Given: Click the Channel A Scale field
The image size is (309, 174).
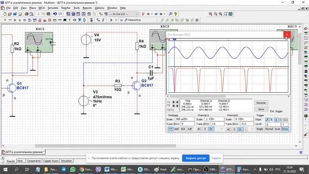Looking at the screenshot, I should pyautogui.click(x=214, y=119).
